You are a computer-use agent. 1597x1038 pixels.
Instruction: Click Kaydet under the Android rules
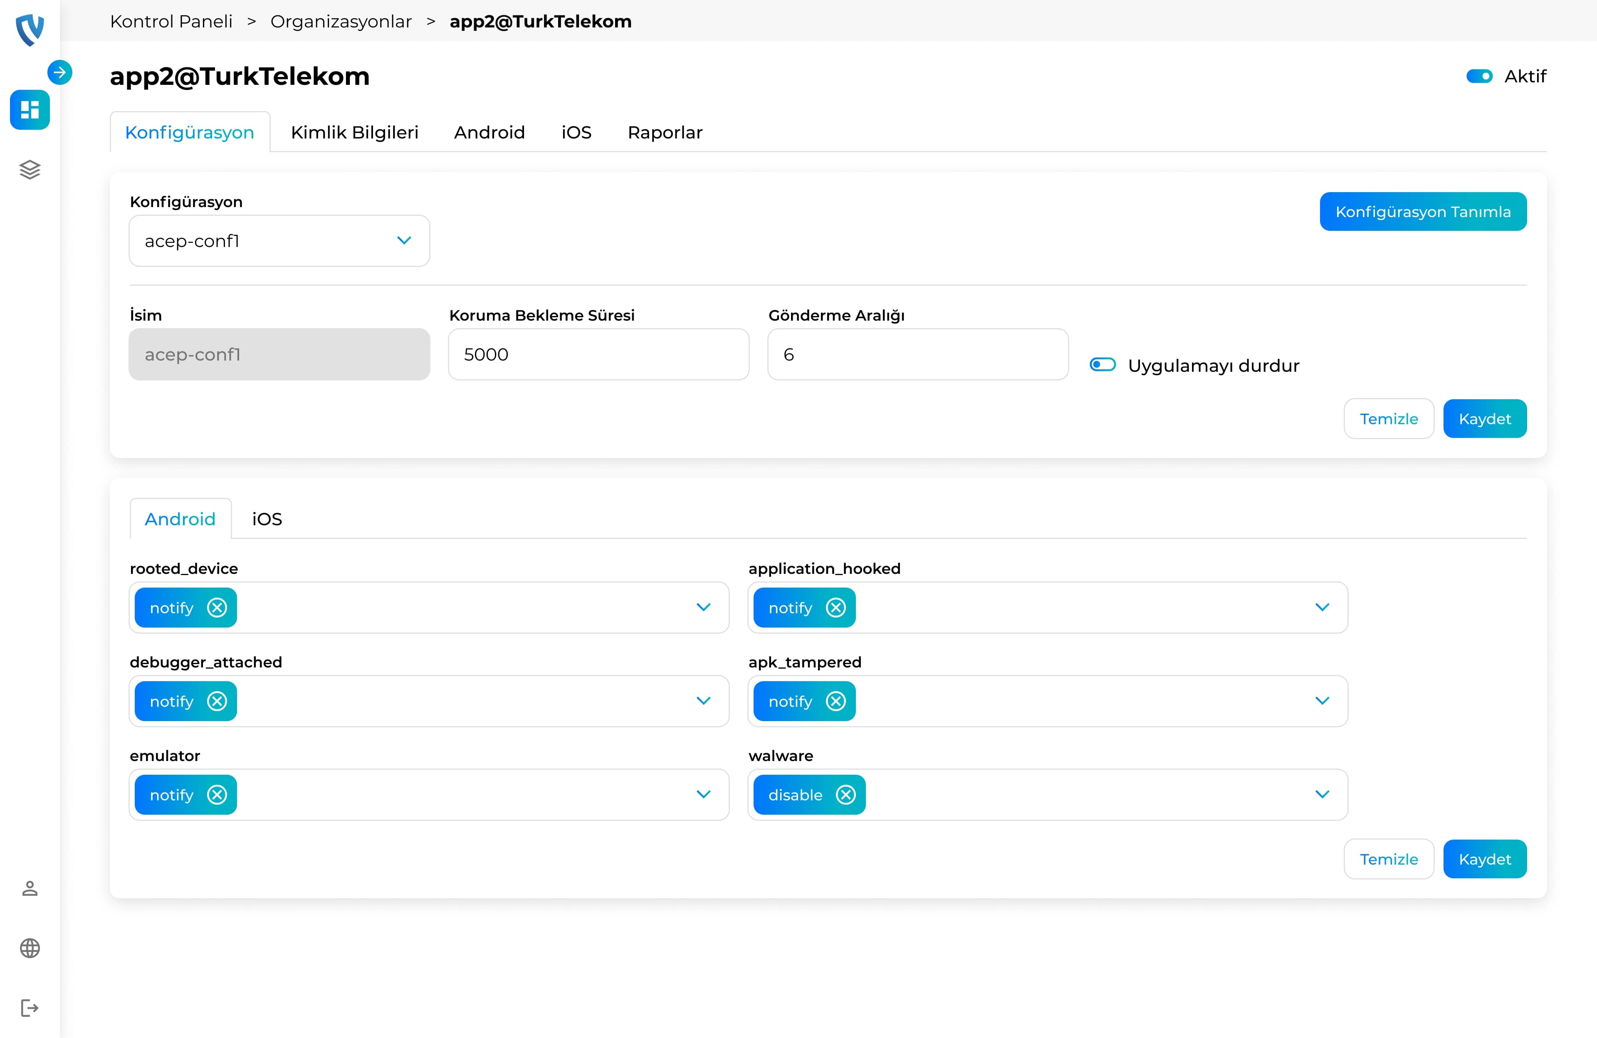click(x=1484, y=859)
